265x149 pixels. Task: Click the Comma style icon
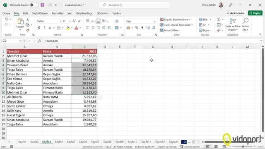pyautogui.click(x=142, y=28)
